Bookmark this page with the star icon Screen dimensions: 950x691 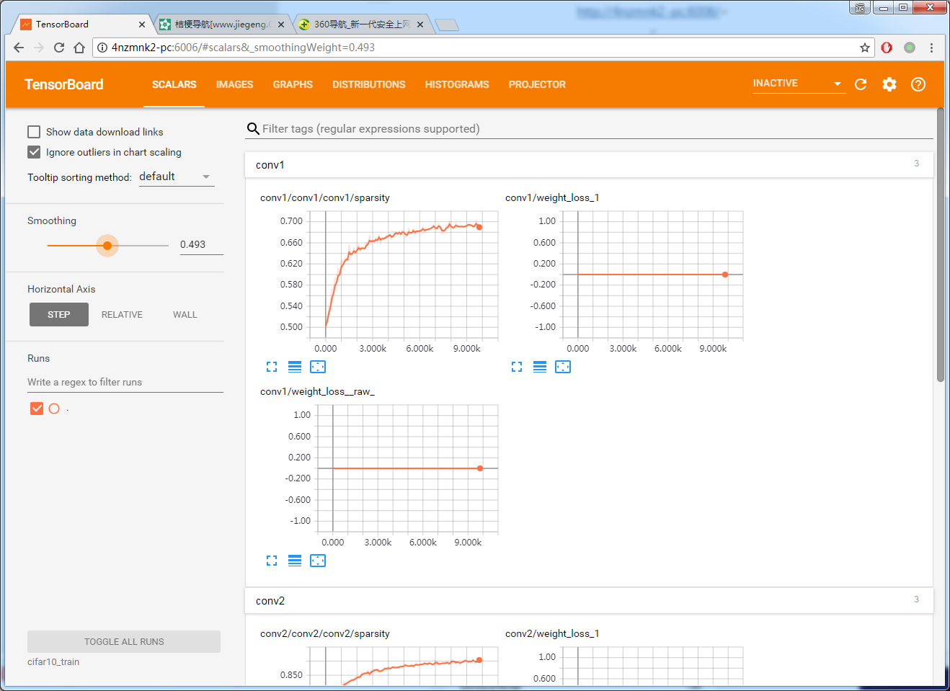(865, 48)
